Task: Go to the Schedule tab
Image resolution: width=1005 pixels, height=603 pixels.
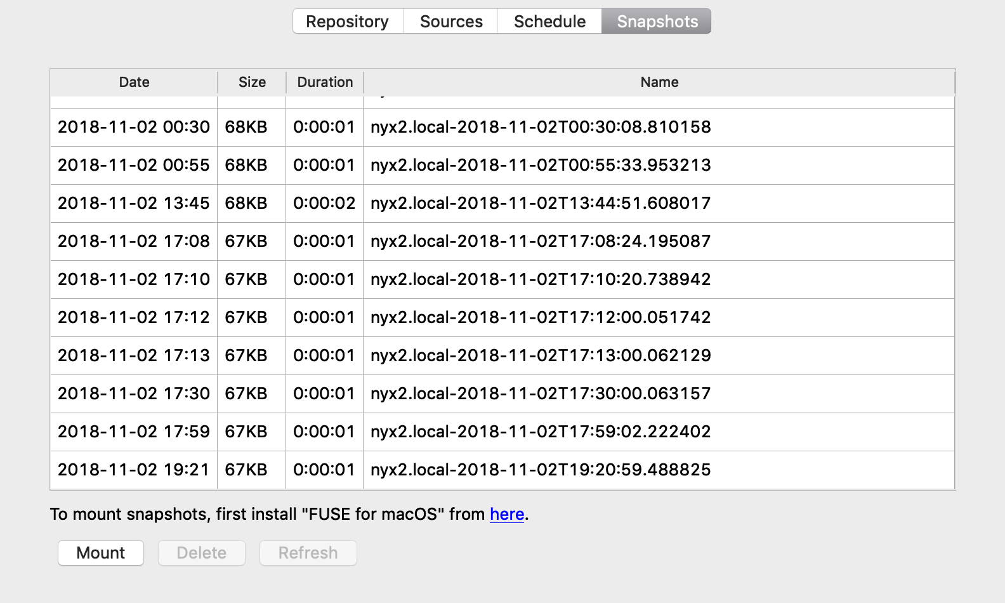Action: pyautogui.click(x=549, y=22)
